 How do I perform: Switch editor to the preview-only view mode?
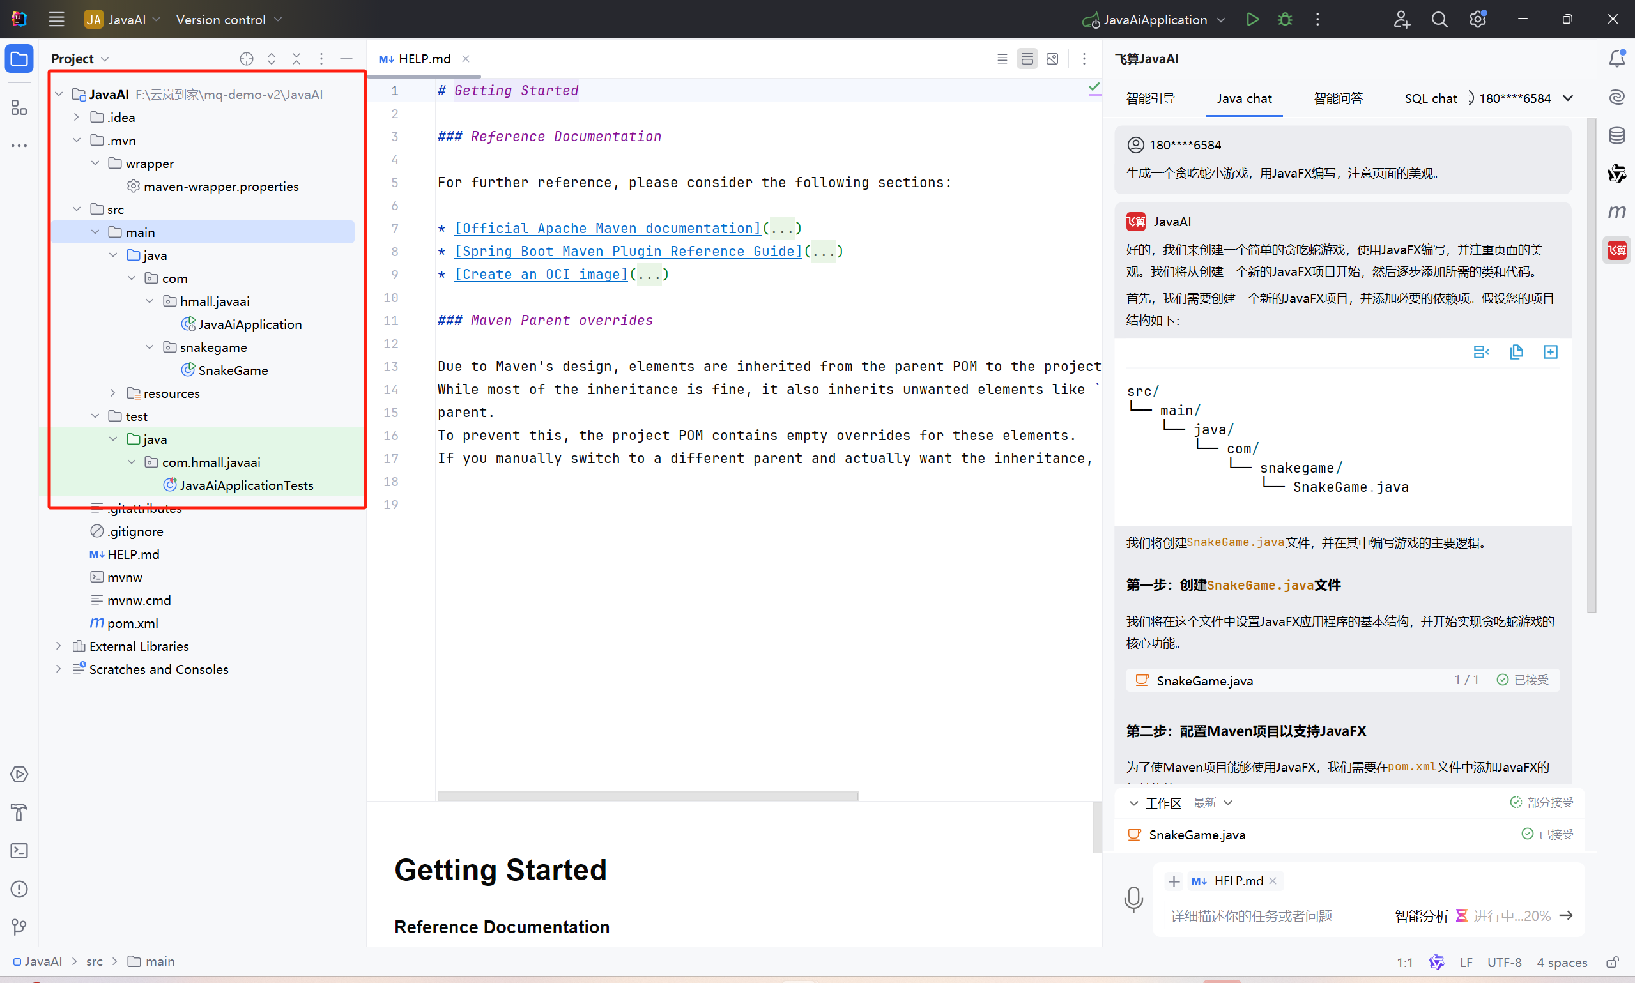click(x=1052, y=59)
